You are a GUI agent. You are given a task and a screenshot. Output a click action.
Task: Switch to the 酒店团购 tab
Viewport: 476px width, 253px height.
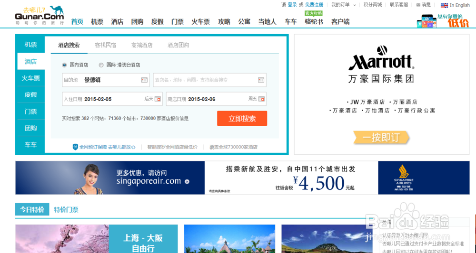178,45
